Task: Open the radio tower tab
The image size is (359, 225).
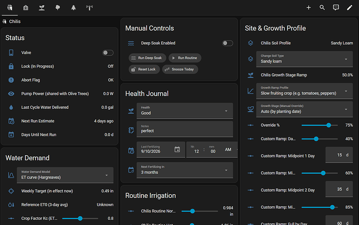Action: pyautogui.click(x=89, y=8)
